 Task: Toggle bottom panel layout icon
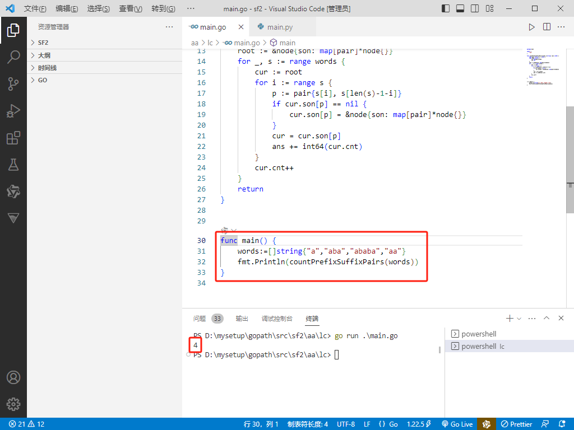(460, 8)
